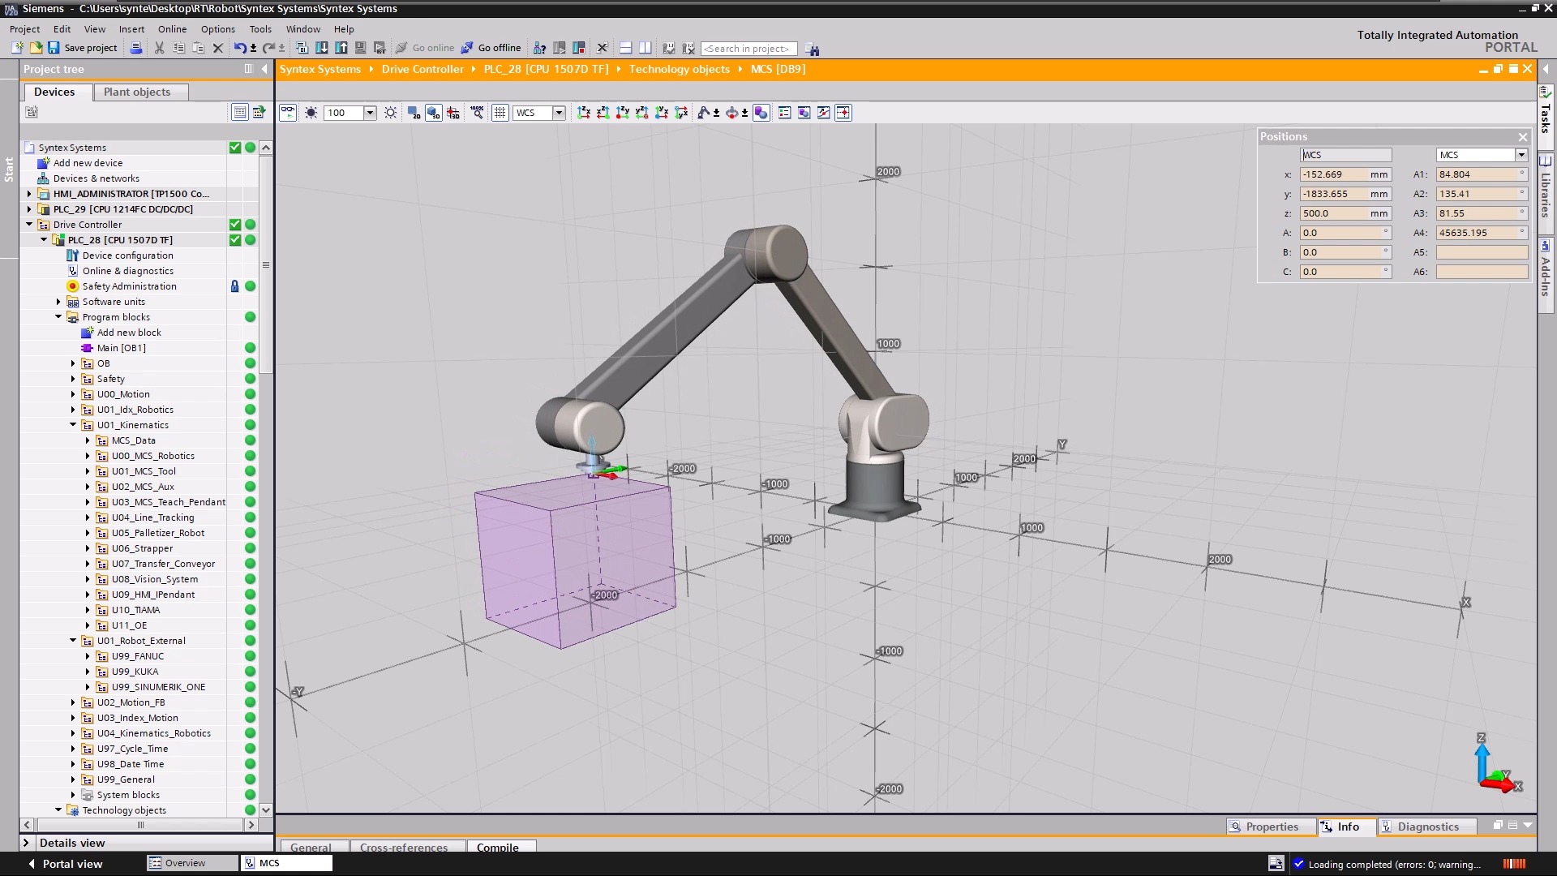1557x876 pixels.
Task: Click Technology objects in breadcrumb
Action: (x=680, y=69)
